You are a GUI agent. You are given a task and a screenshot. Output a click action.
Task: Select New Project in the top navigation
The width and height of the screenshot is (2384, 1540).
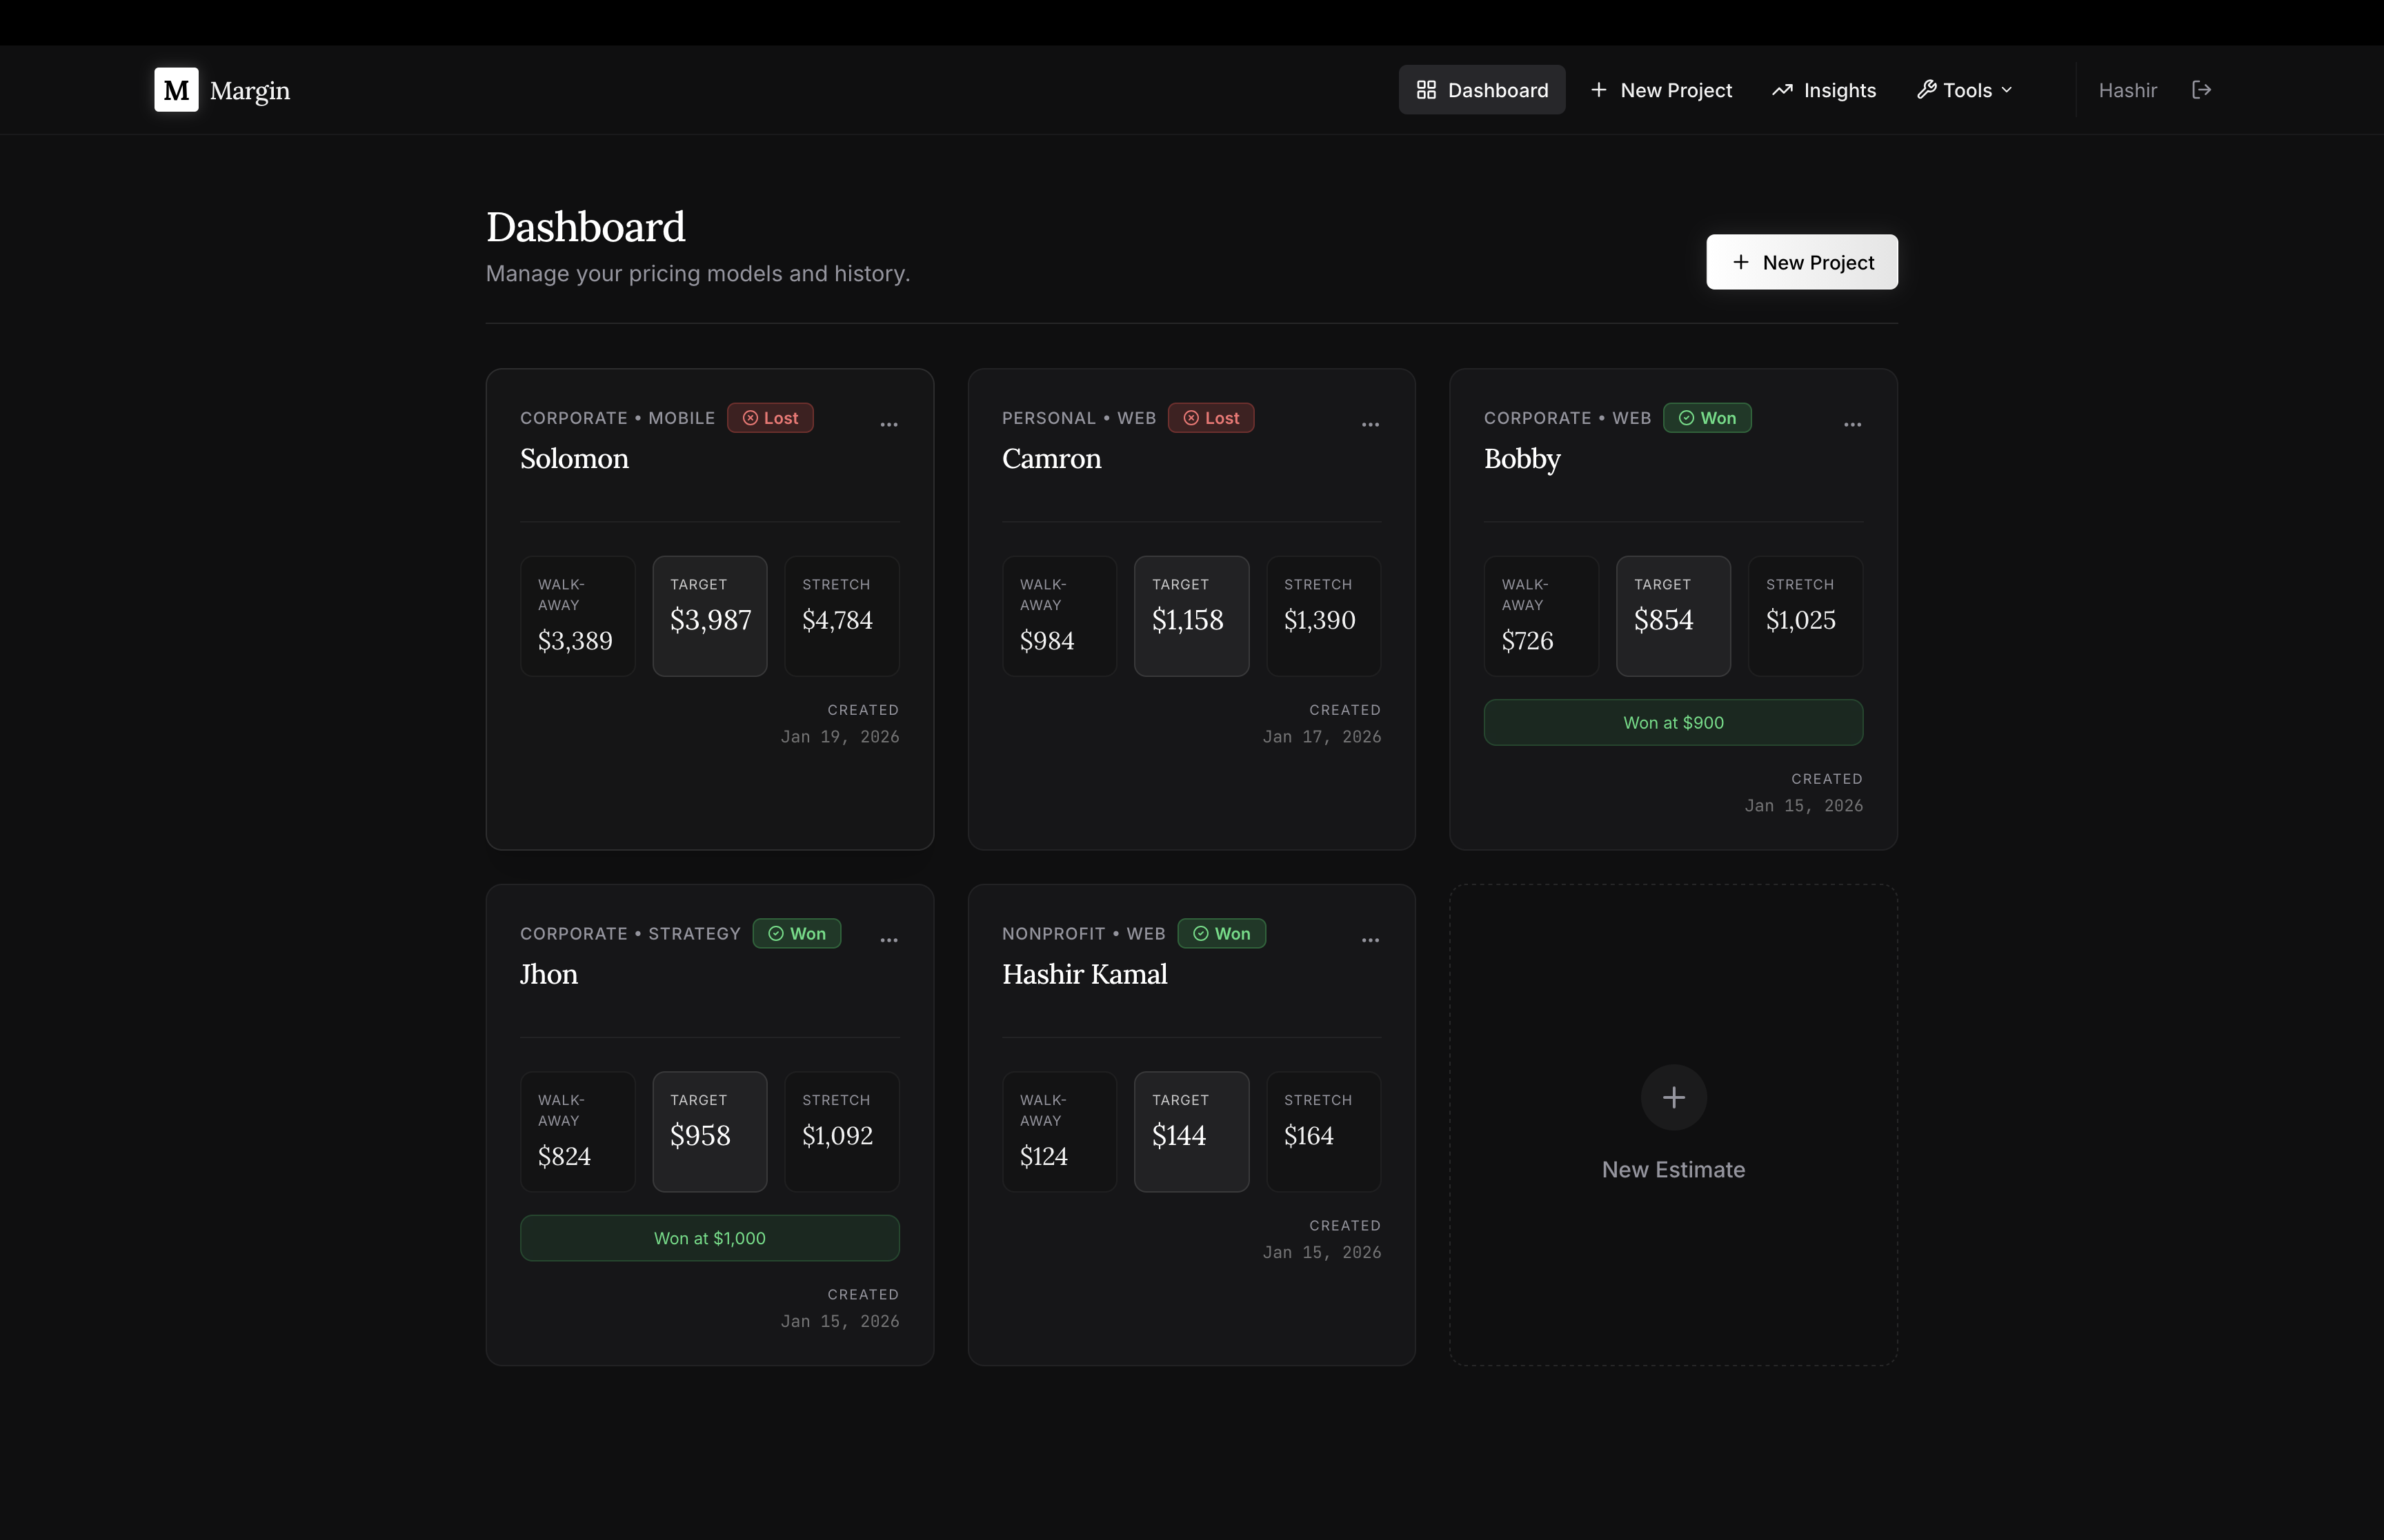(x=1660, y=90)
